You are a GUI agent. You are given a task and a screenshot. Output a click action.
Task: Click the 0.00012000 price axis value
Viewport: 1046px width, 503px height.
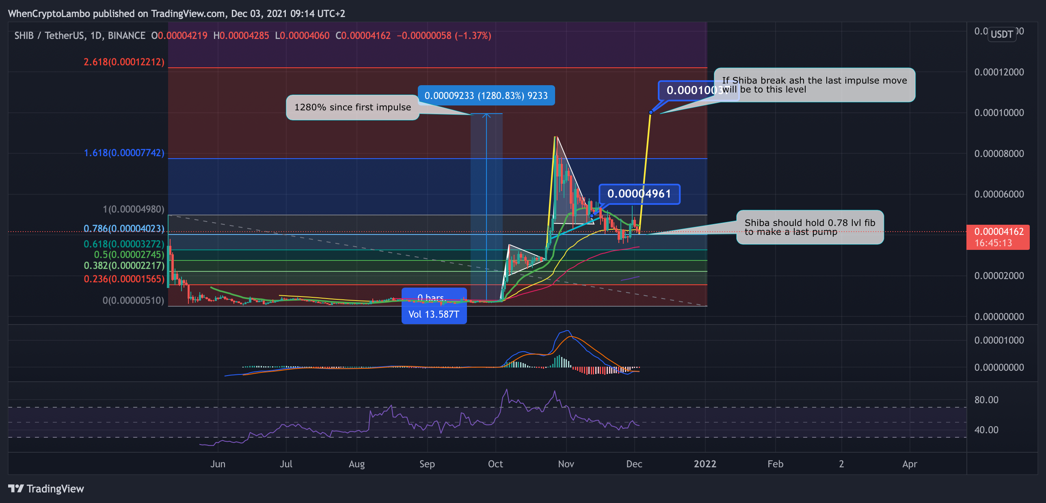(x=999, y=72)
